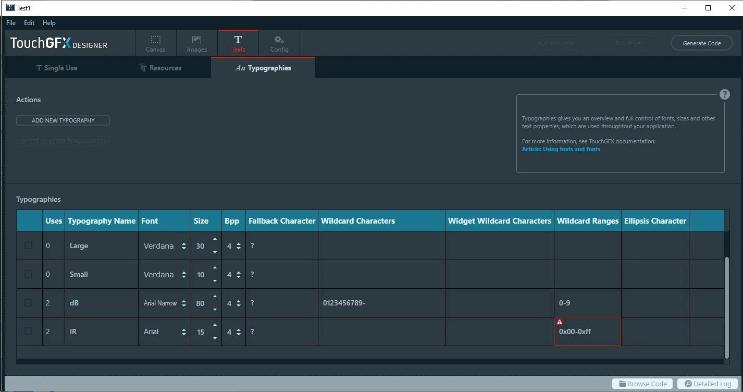This screenshot has width=743, height=392.
Task: Click the 'Wildcard Ranges' column header
Action: point(588,221)
